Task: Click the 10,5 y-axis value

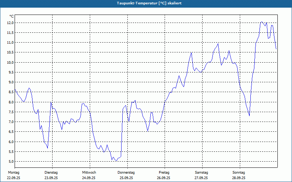Action: [x=10, y=52]
